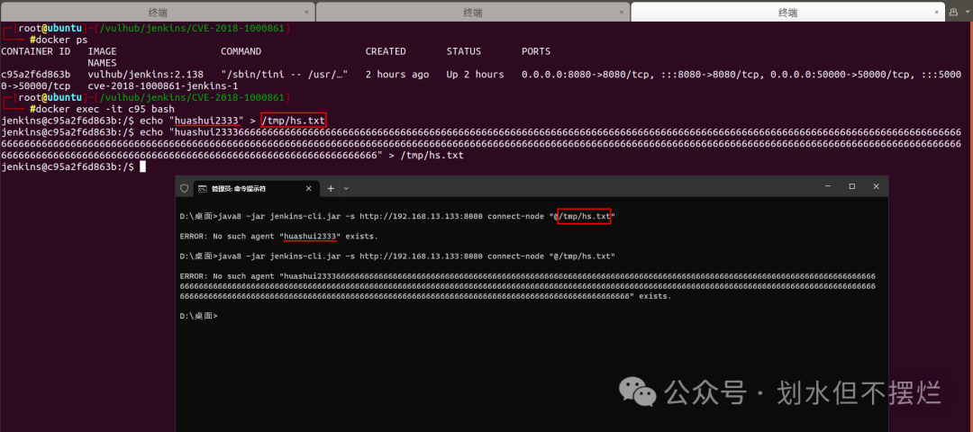Click container name 'cve-2018-1000861-jenkins-1'

[x=162, y=85]
